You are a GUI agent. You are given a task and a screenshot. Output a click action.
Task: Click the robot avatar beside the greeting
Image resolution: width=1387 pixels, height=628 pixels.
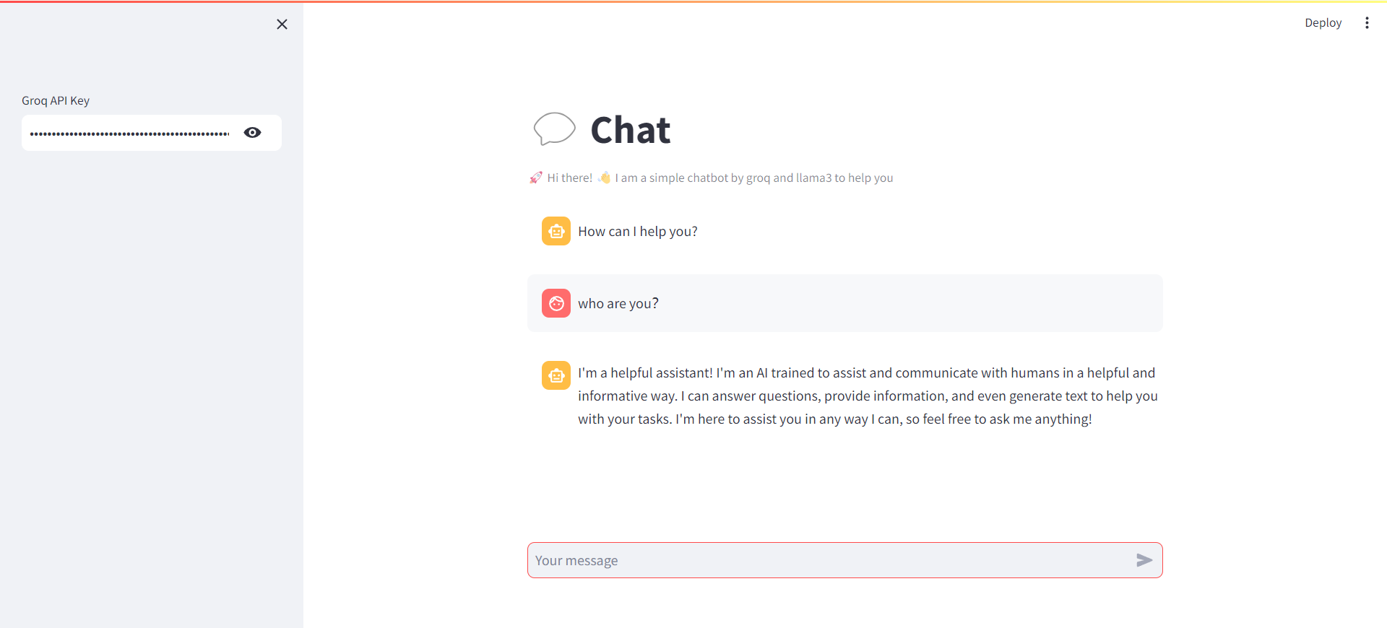(556, 232)
